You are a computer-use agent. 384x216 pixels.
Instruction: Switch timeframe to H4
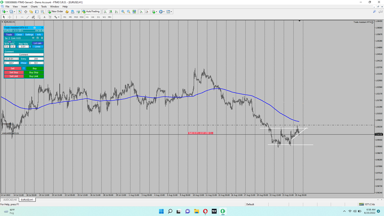(93, 17)
